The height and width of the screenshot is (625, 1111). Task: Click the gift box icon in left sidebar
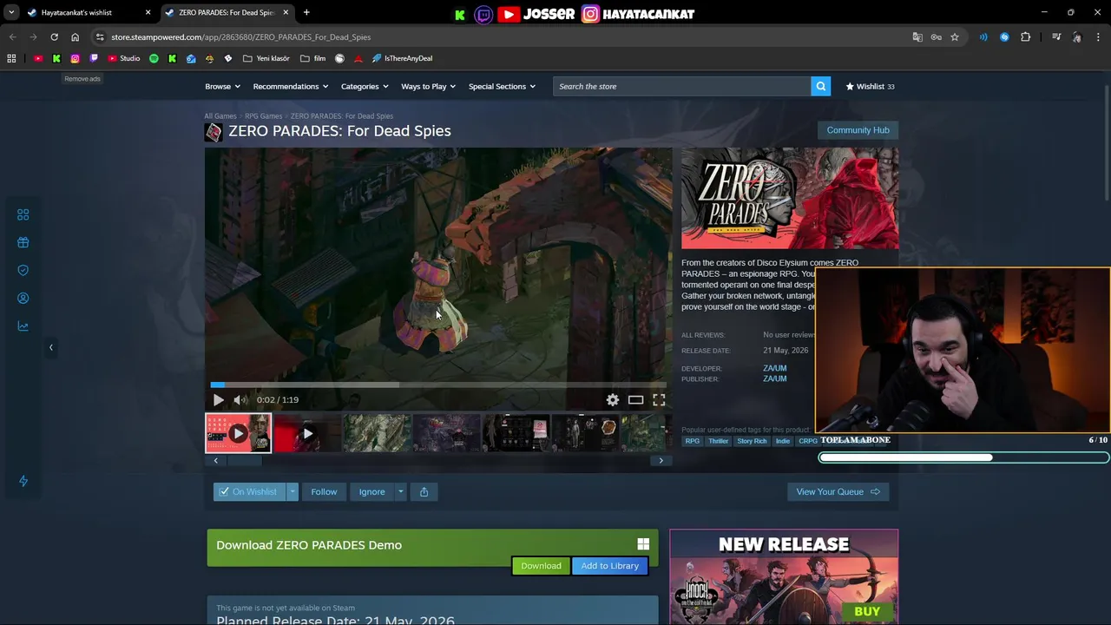pyautogui.click(x=23, y=242)
